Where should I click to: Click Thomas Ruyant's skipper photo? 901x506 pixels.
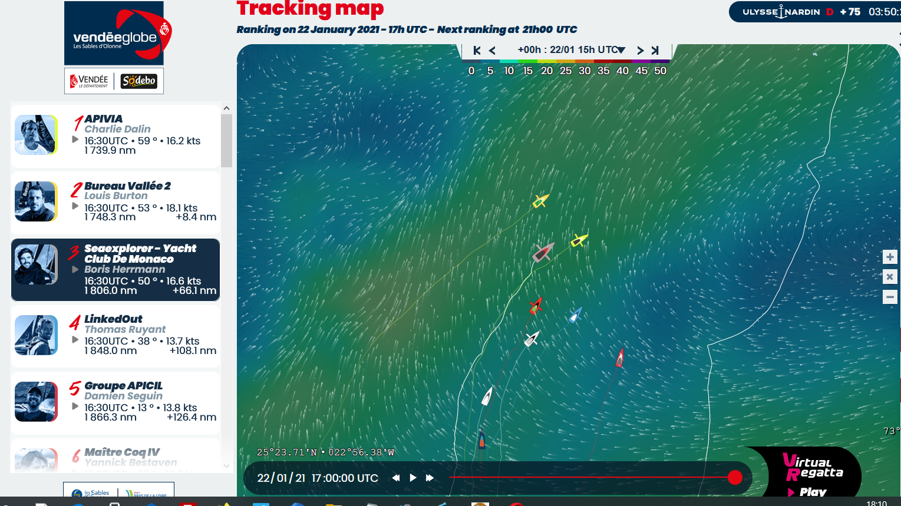[x=36, y=335]
